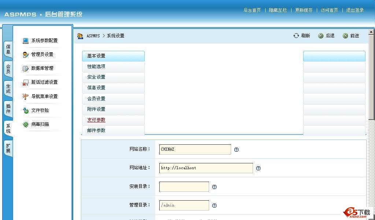Open 脏话过滤设置 in the sidebar
The image size is (375, 220).
coord(44,82)
